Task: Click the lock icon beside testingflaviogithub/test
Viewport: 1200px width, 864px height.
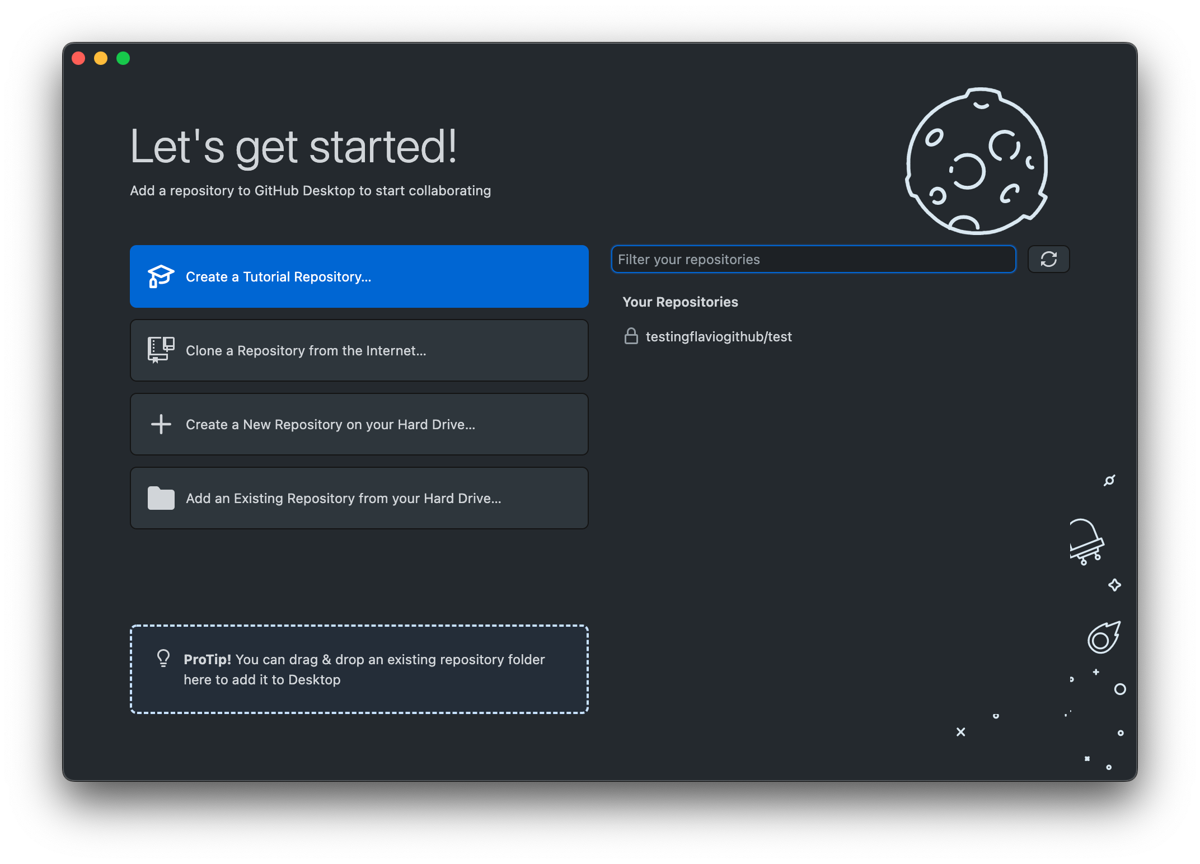Action: tap(631, 336)
